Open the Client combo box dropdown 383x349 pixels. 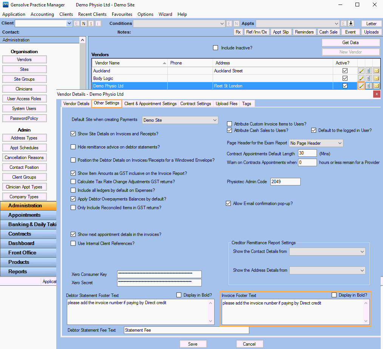tap(69, 23)
